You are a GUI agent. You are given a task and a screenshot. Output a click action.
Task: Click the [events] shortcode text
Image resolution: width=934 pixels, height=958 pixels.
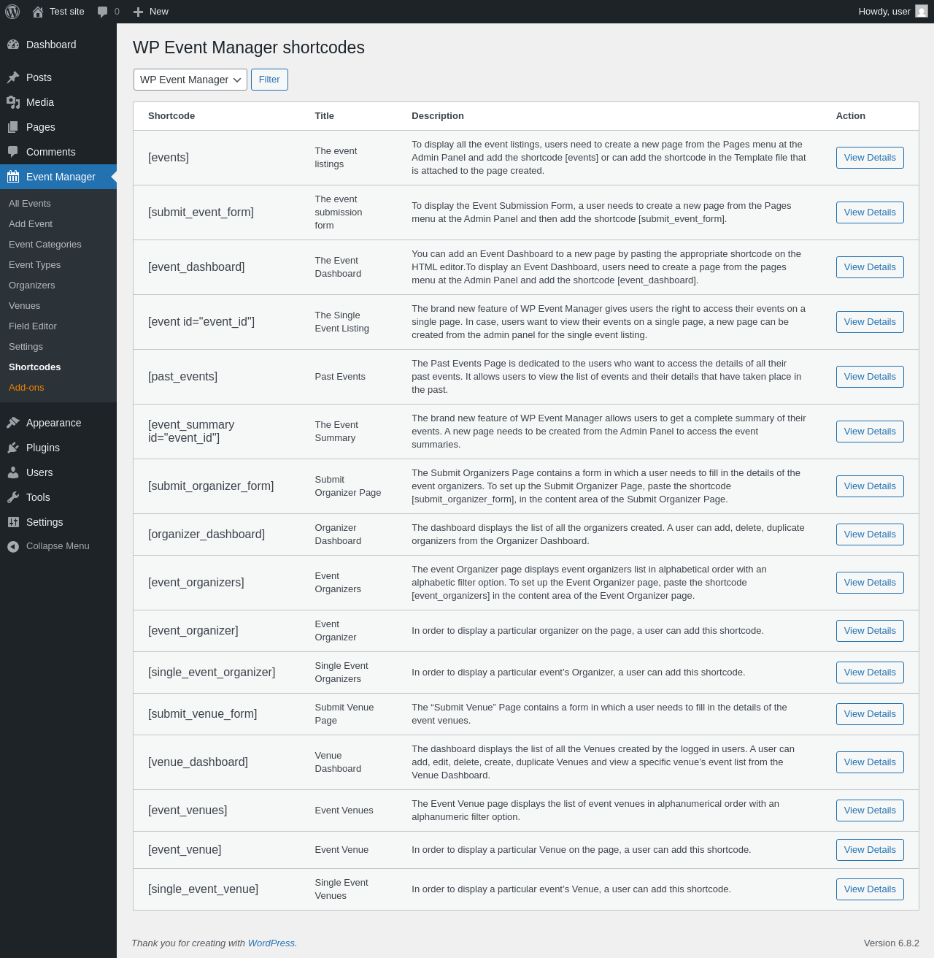(169, 158)
